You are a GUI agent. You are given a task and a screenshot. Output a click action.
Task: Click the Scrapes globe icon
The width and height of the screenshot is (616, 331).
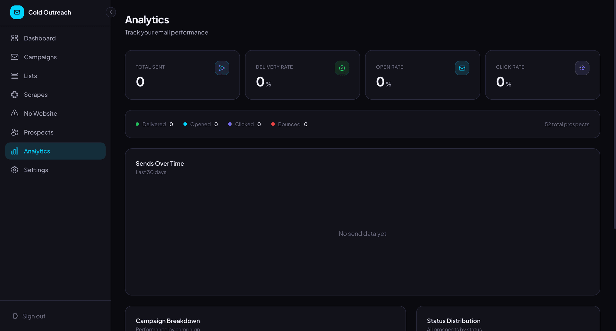coord(14,95)
